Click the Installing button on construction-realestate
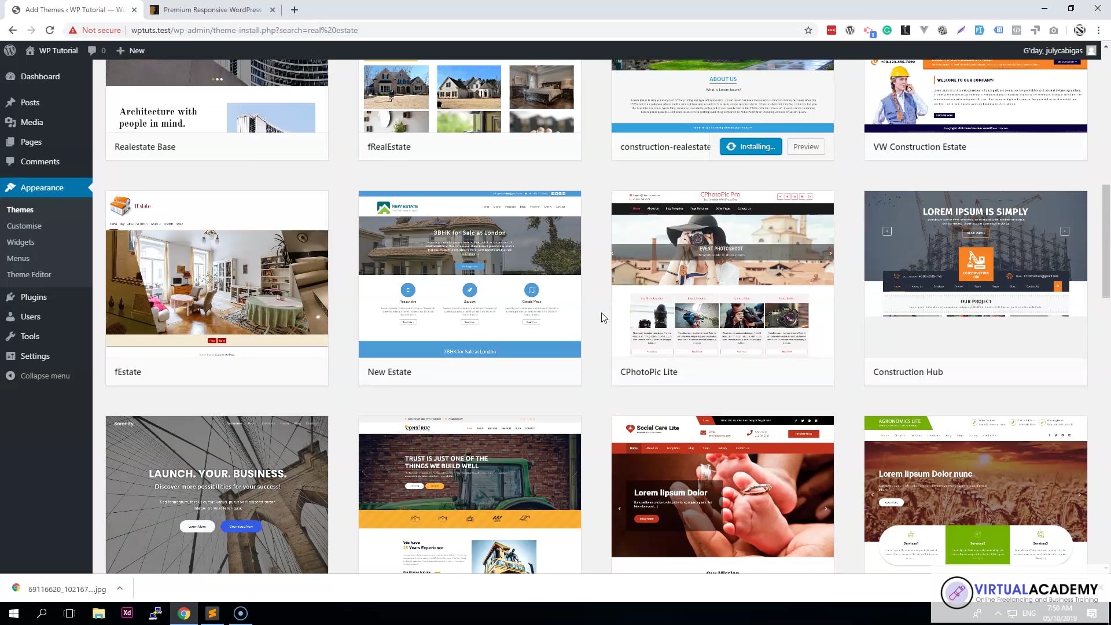 pyautogui.click(x=751, y=147)
